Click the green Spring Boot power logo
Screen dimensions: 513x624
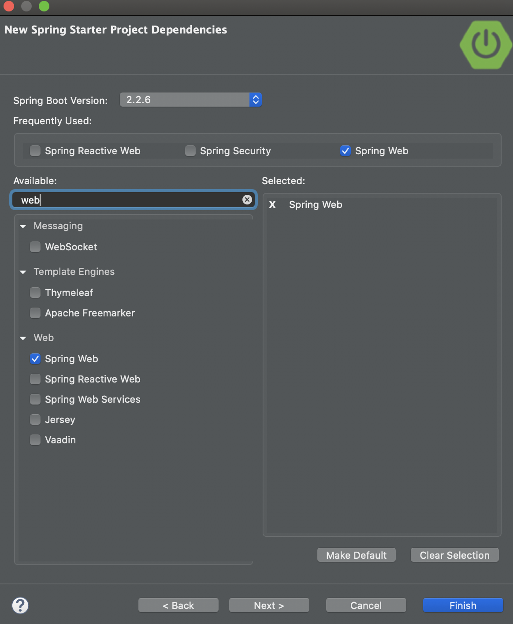(x=486, y=45)
